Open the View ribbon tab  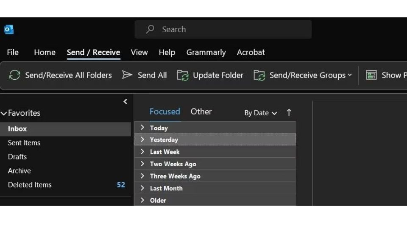[x=139, y=53]
